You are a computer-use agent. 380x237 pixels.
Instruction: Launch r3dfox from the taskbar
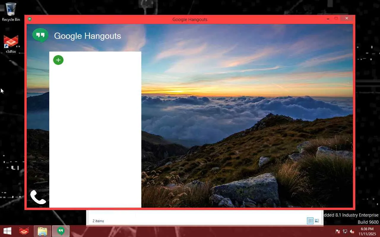[x=24, y=231]
